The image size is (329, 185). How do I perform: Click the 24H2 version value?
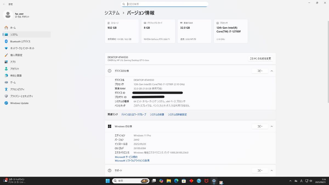click(x=137, y=140)
